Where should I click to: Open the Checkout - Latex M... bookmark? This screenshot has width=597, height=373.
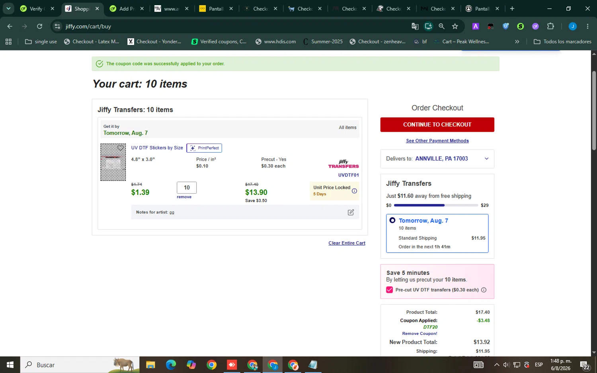point(92,41)
